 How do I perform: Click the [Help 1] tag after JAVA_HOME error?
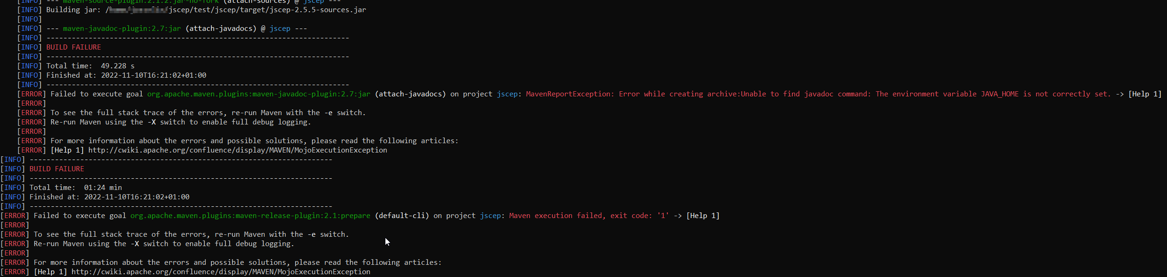tap(1145, 94)
